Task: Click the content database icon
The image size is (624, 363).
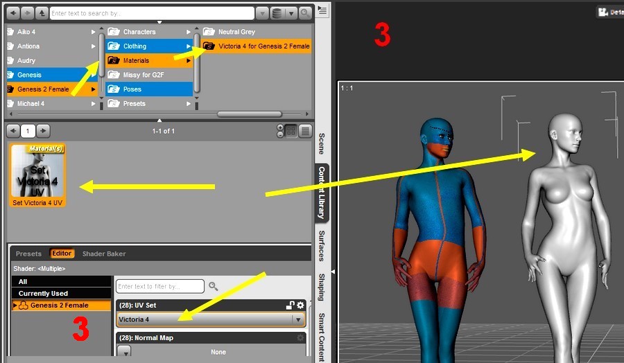Action: coord(277,13)
